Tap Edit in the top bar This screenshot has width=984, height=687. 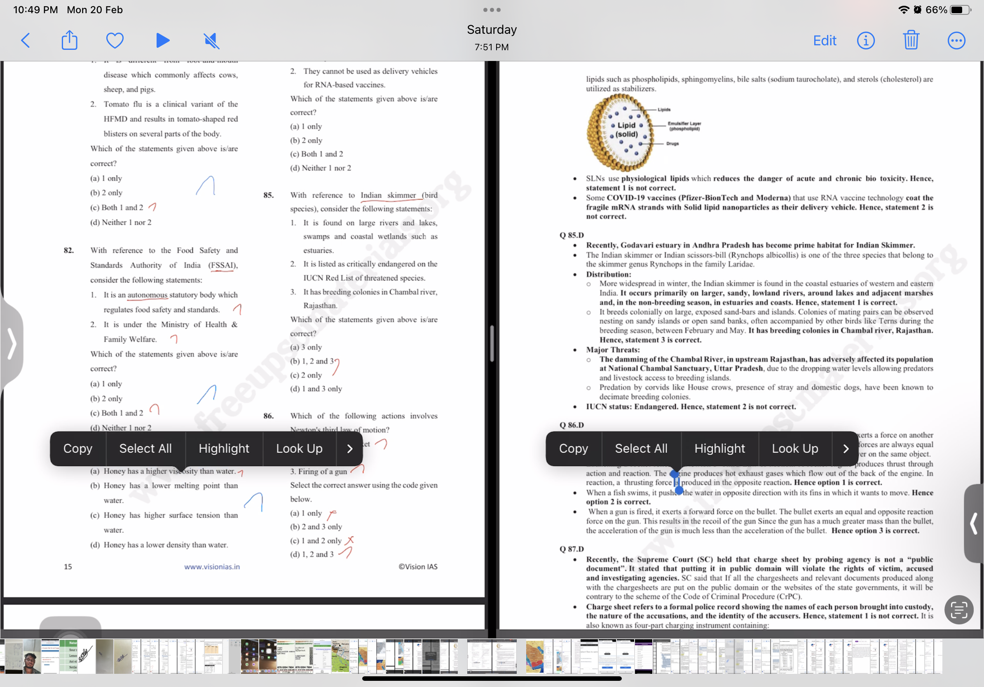click(x=824, y=41)
